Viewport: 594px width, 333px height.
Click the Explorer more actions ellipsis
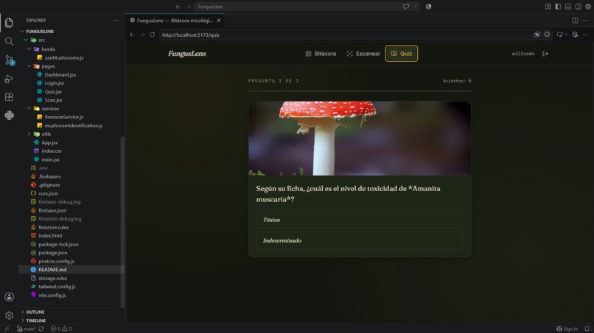(x=116, y=21)
